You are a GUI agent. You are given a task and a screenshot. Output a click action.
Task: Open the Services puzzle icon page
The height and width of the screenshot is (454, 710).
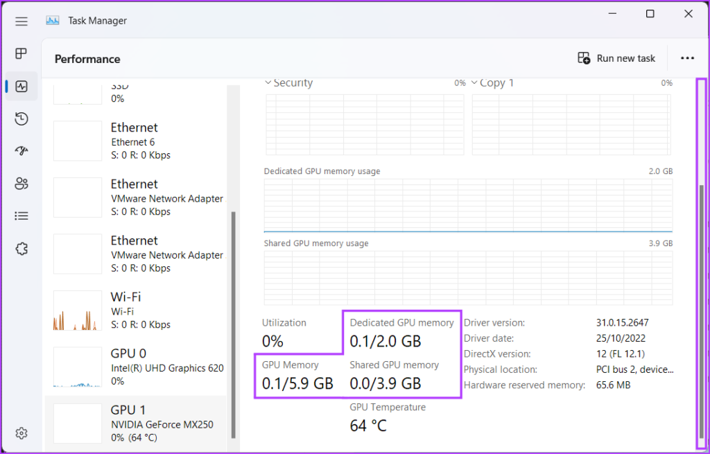(21, 249)
